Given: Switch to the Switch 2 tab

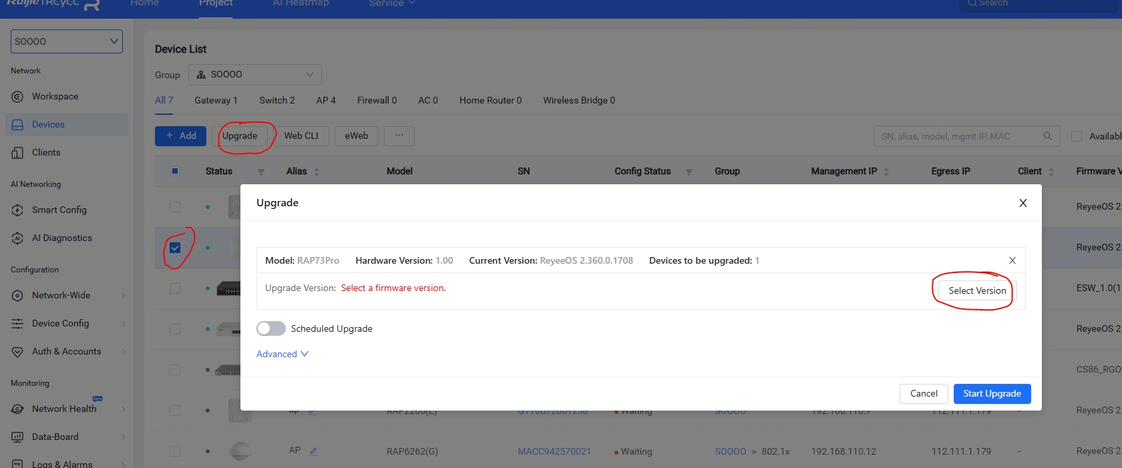Looking at the screenshot, I should coord(277,100).
